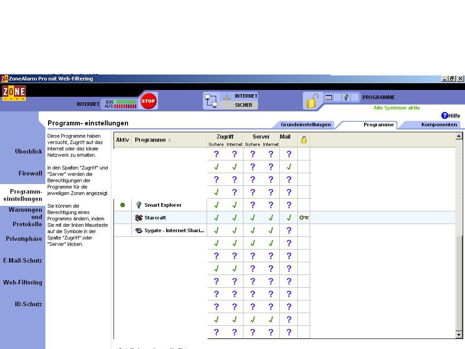Open Web-Filtering in the sidebar

point(23,282)
